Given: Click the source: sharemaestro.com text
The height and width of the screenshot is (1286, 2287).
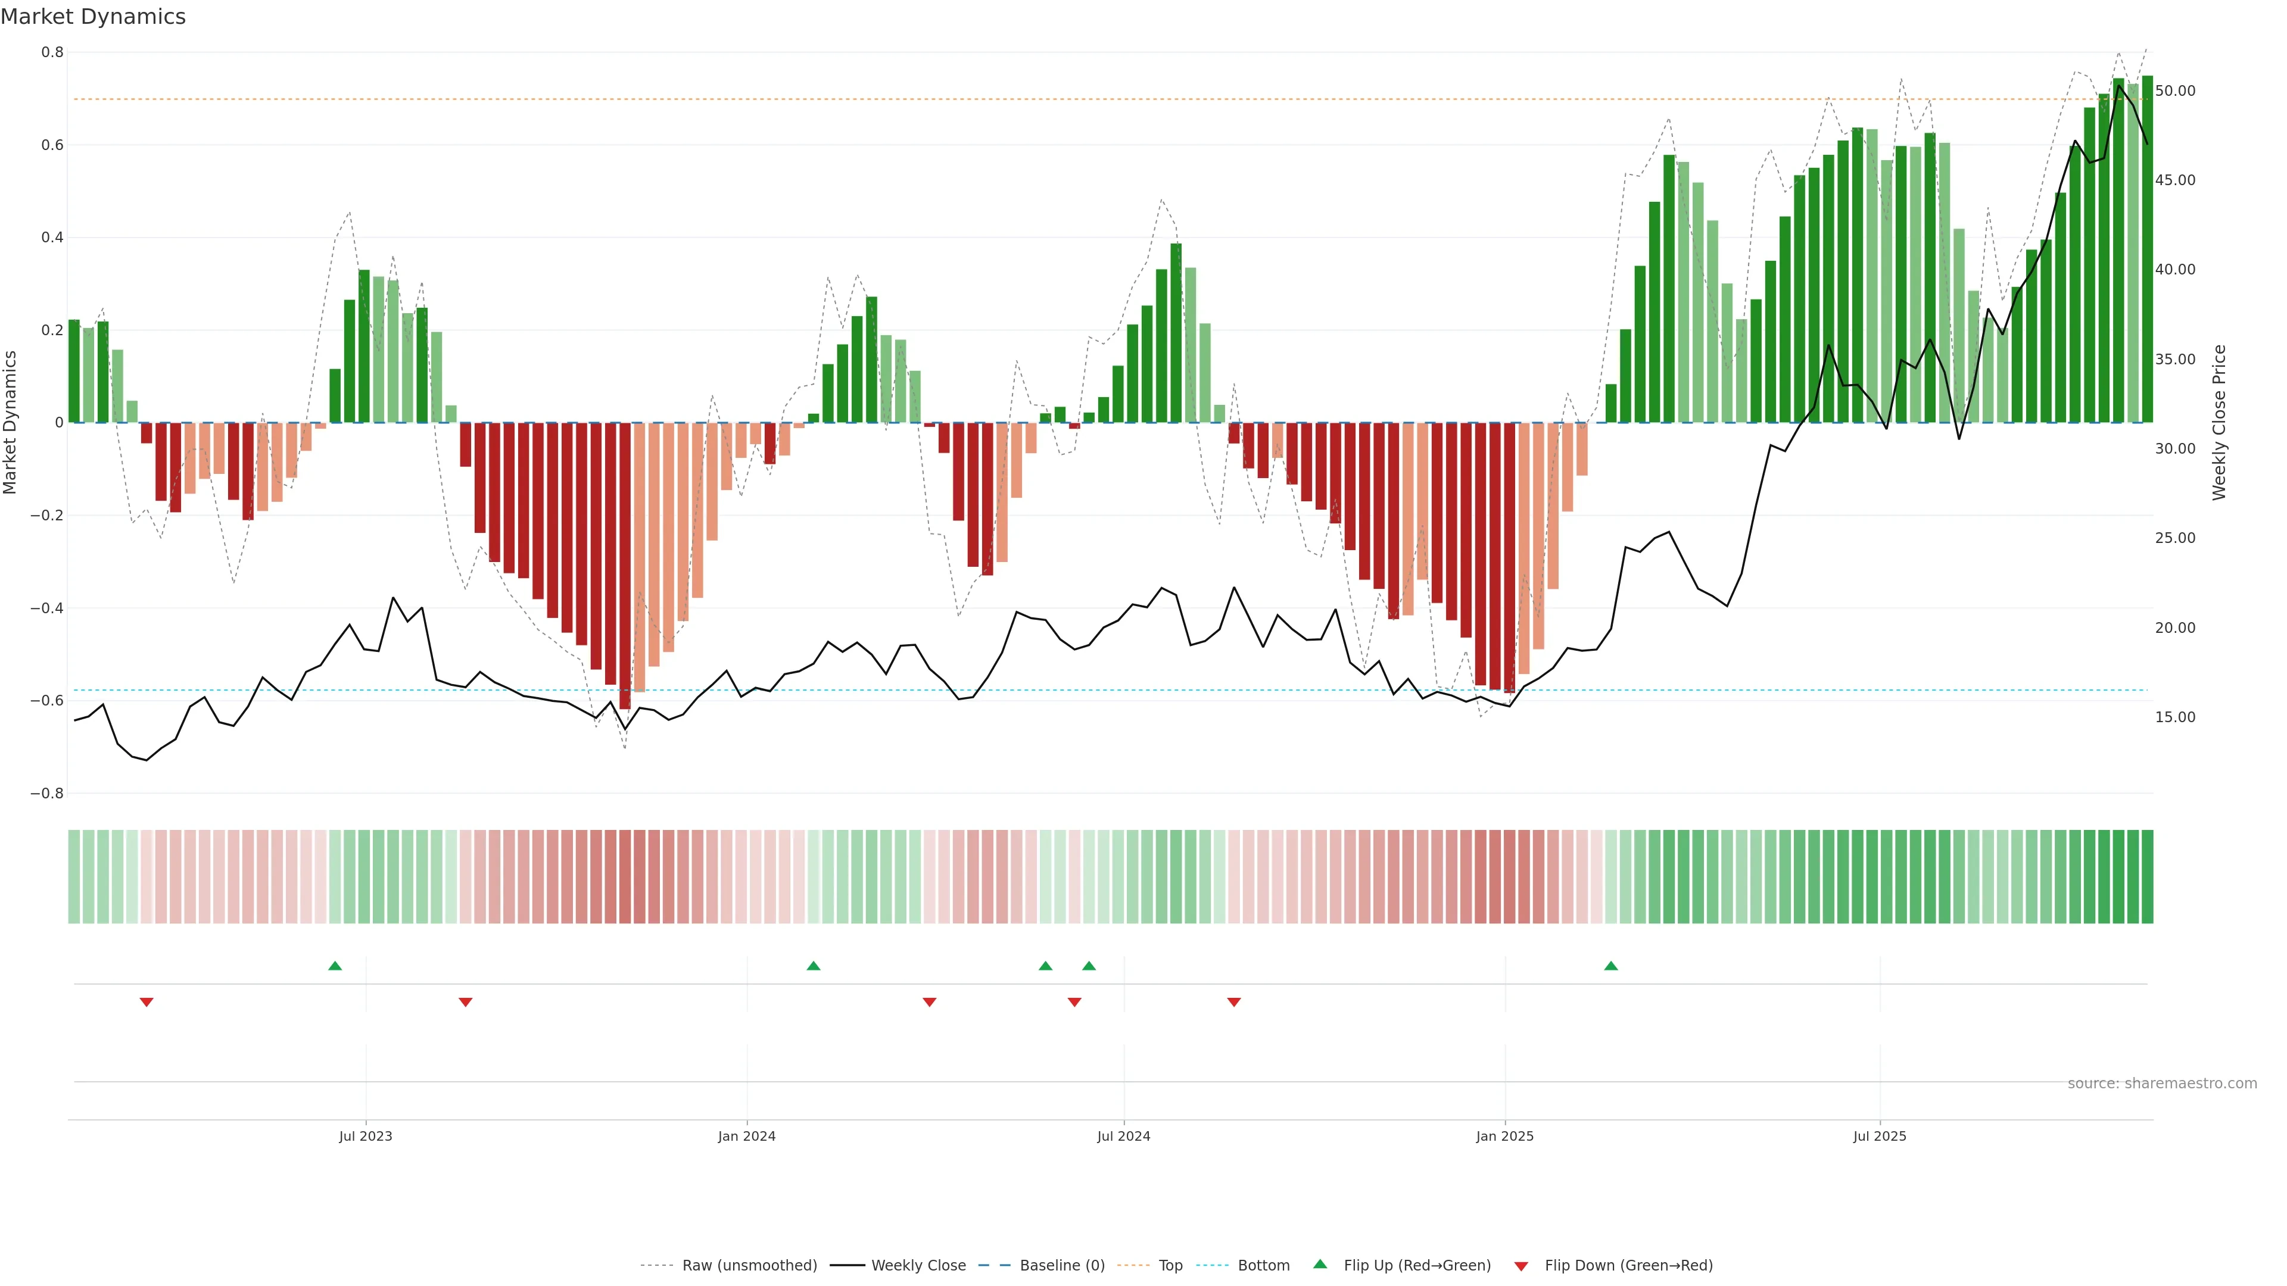Looking at the screenshot, I should [x=2162, y=1083].
